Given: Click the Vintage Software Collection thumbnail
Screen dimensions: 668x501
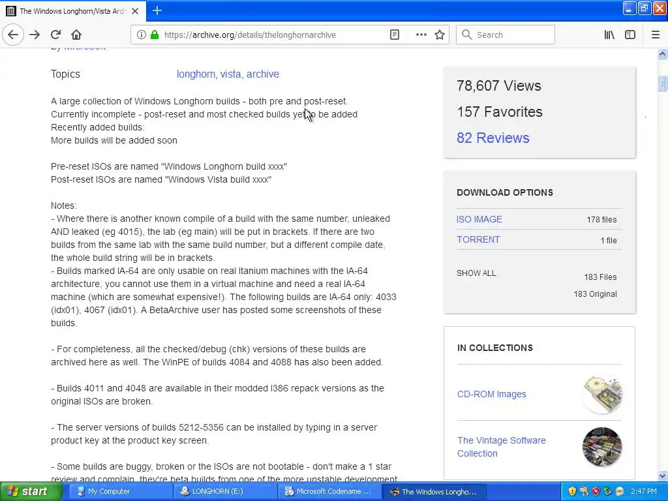Looking at the screenshot, I should coord(602,447).
